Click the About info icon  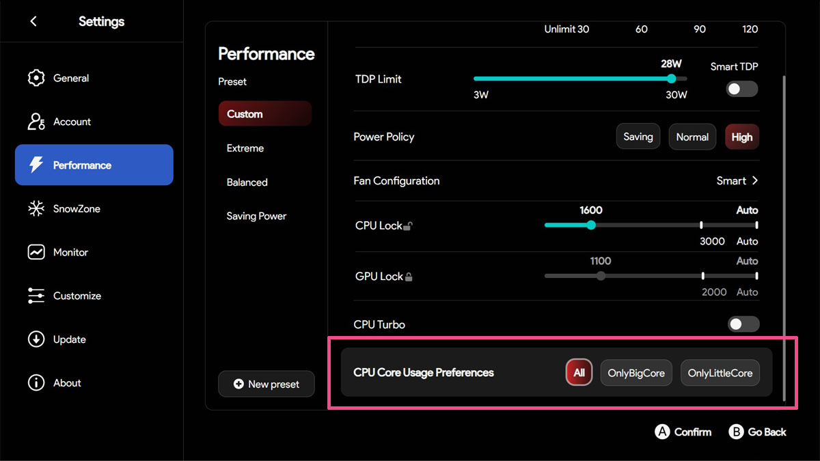pyautogui.click(x=36, y=383)
